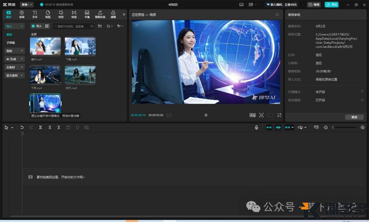This screenshot has width=369, height=222.
Task: Click the delete clip icon
Action: 68,127
